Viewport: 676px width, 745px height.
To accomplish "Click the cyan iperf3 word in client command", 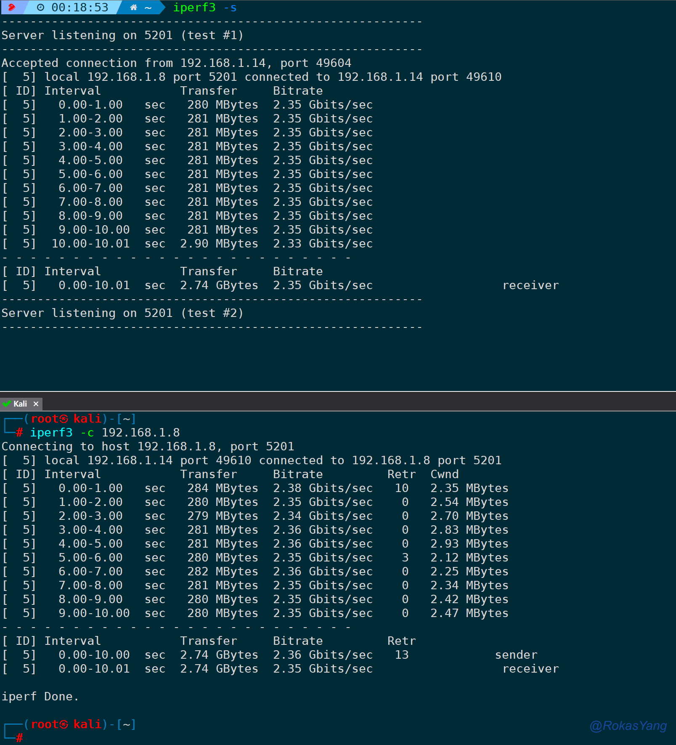I will [51, 433].
